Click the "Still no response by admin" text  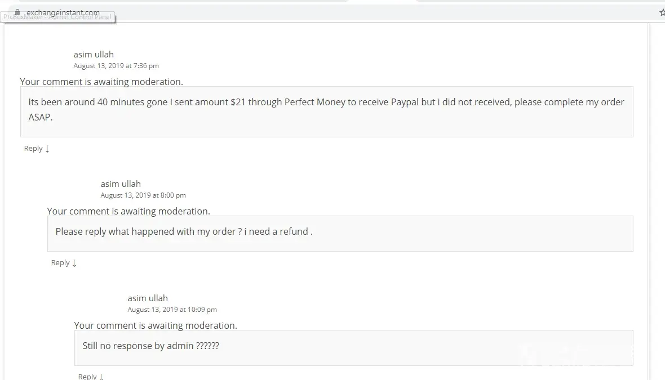(x=150, y=346)
